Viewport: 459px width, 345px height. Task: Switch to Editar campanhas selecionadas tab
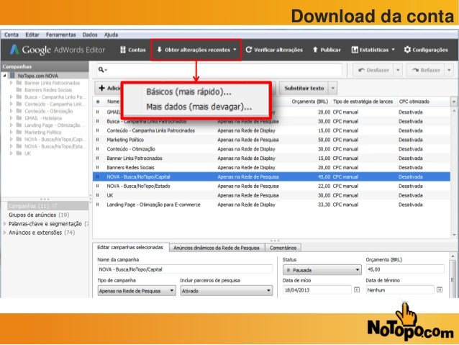point(130,247)
